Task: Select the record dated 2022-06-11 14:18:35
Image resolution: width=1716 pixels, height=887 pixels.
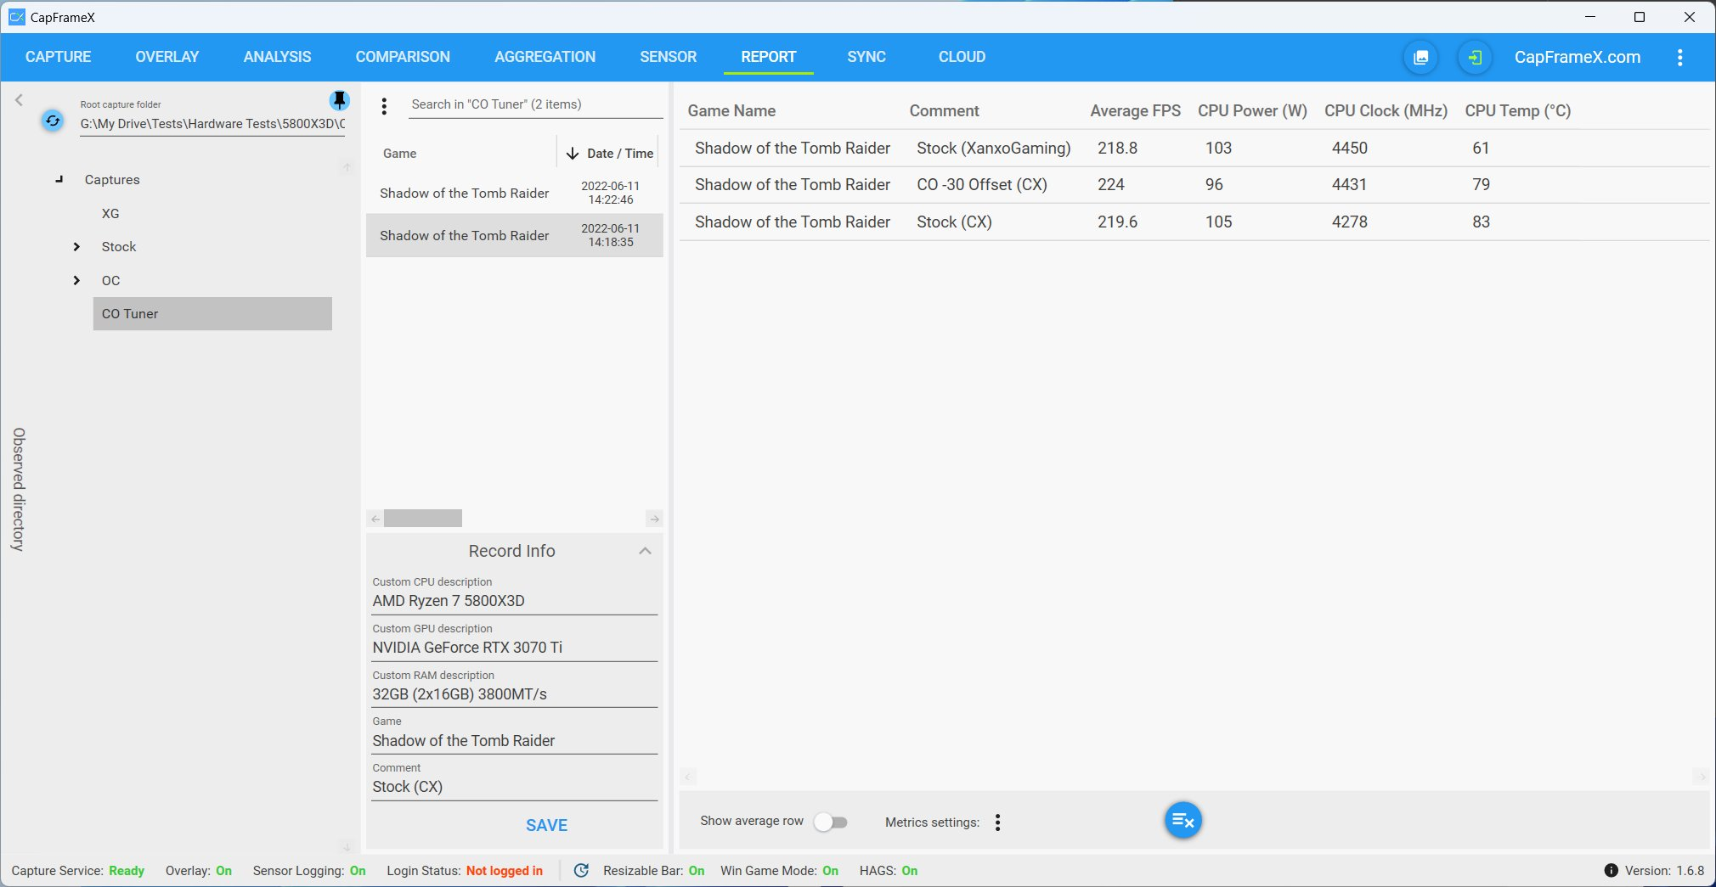Action: (515, 235)
